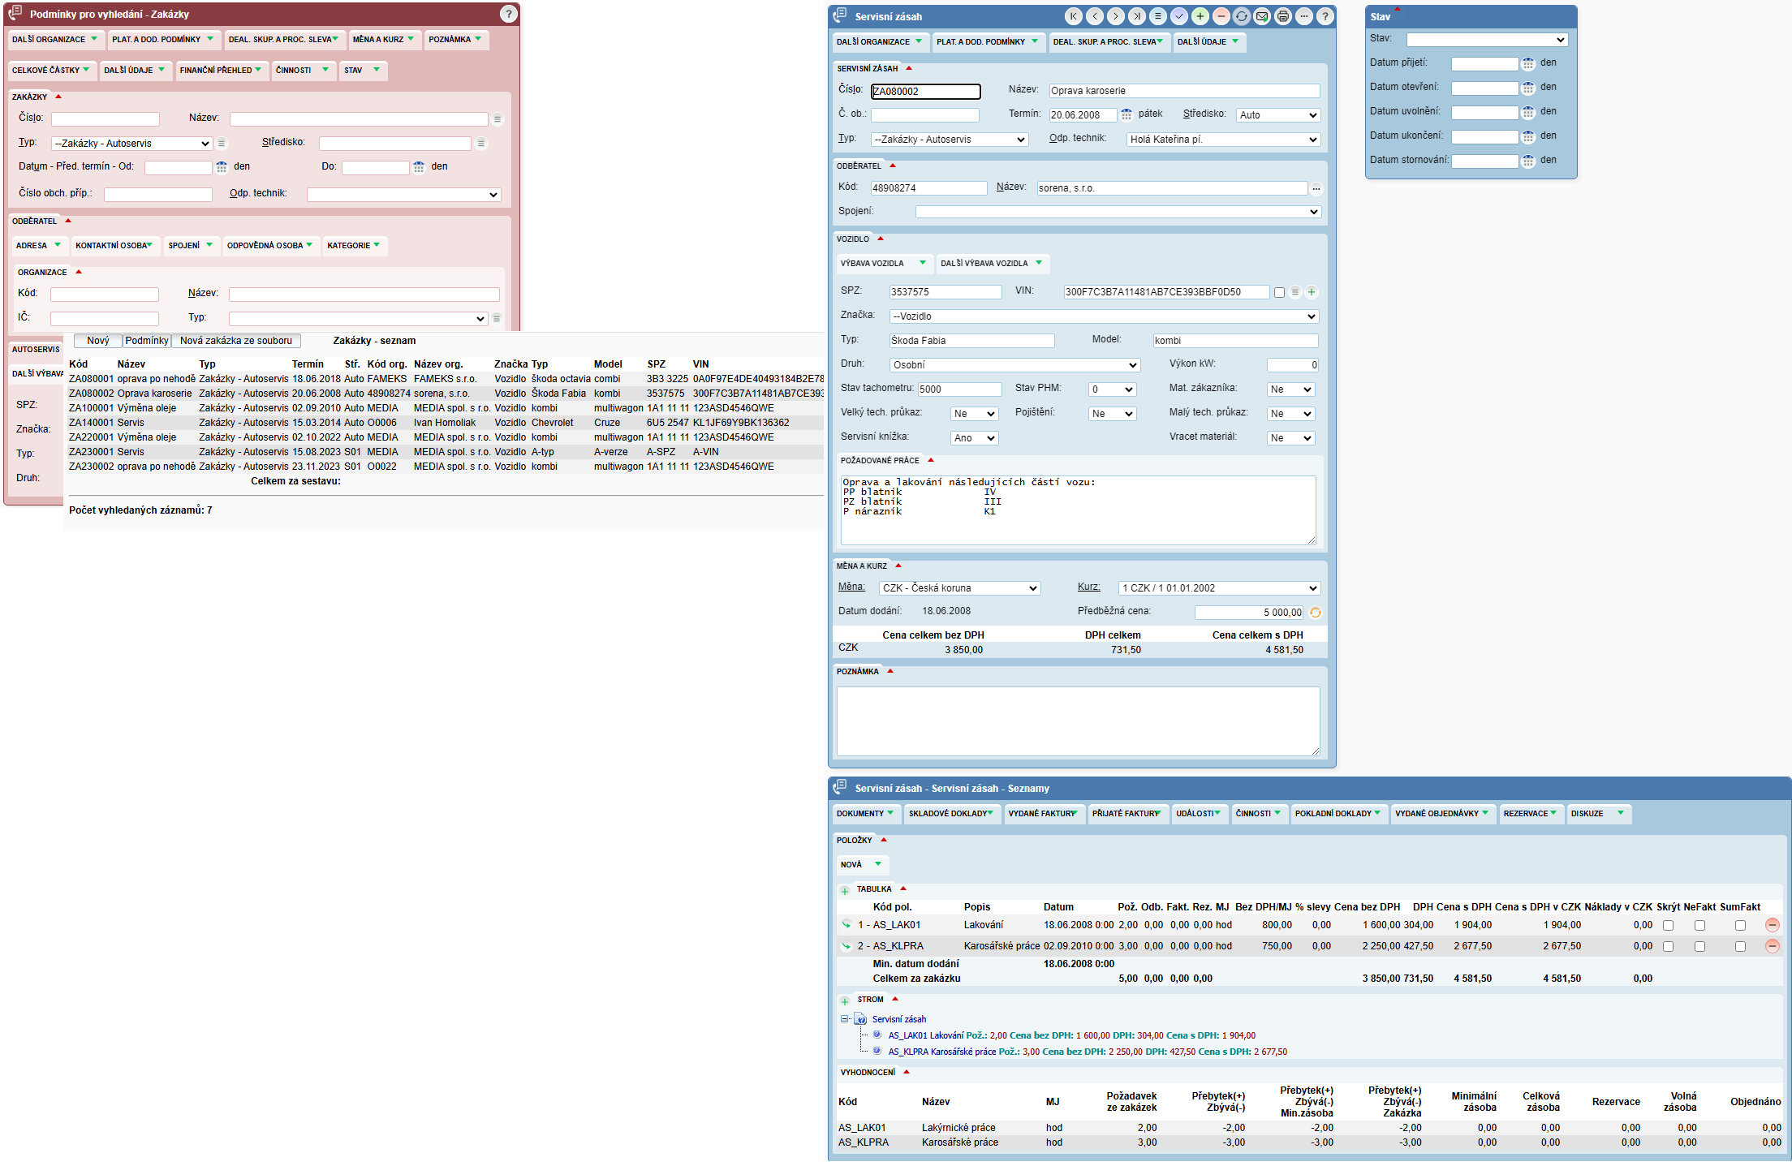
Task: Click the Nová zakázka ze souboru button
Action: tap(235, 341)
